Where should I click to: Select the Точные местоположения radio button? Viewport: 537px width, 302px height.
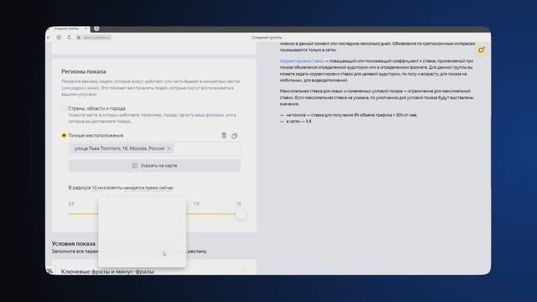click(x=64, y=136)
